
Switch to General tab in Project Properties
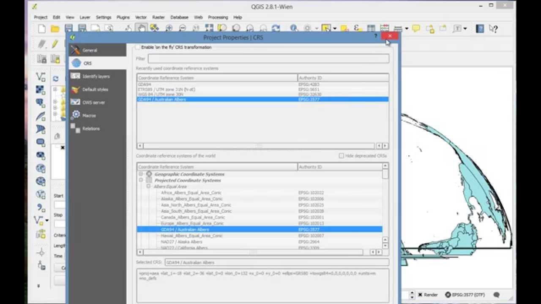click(x=98, y=50)
